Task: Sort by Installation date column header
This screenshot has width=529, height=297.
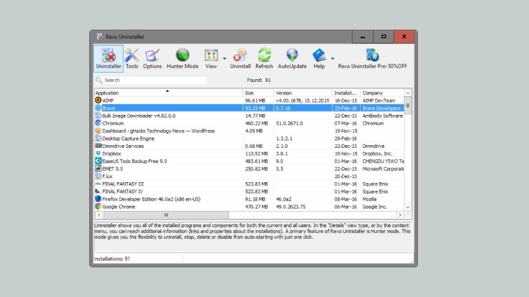Action: (346, 93)
